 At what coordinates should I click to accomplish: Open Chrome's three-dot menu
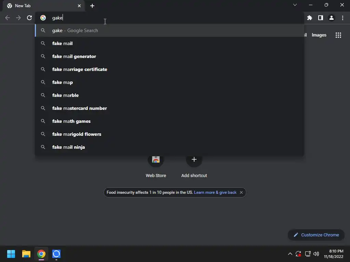(x=342, y=18)
